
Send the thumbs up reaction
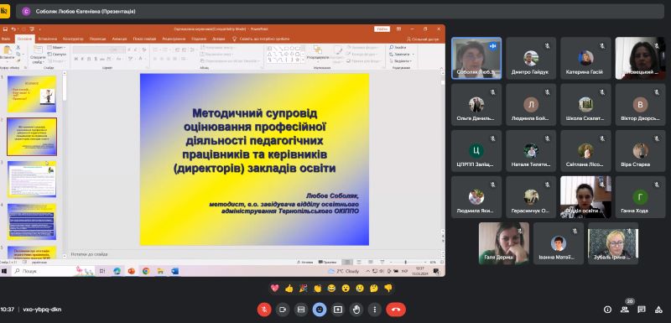click(x=289, y=289)
